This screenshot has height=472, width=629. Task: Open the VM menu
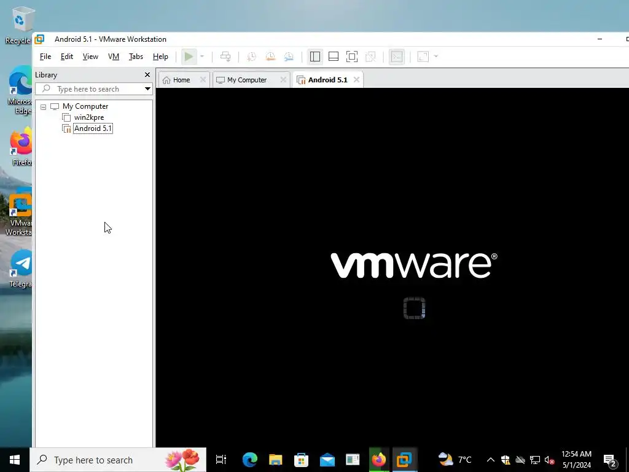pyautogui.click(x=114, y=57)
